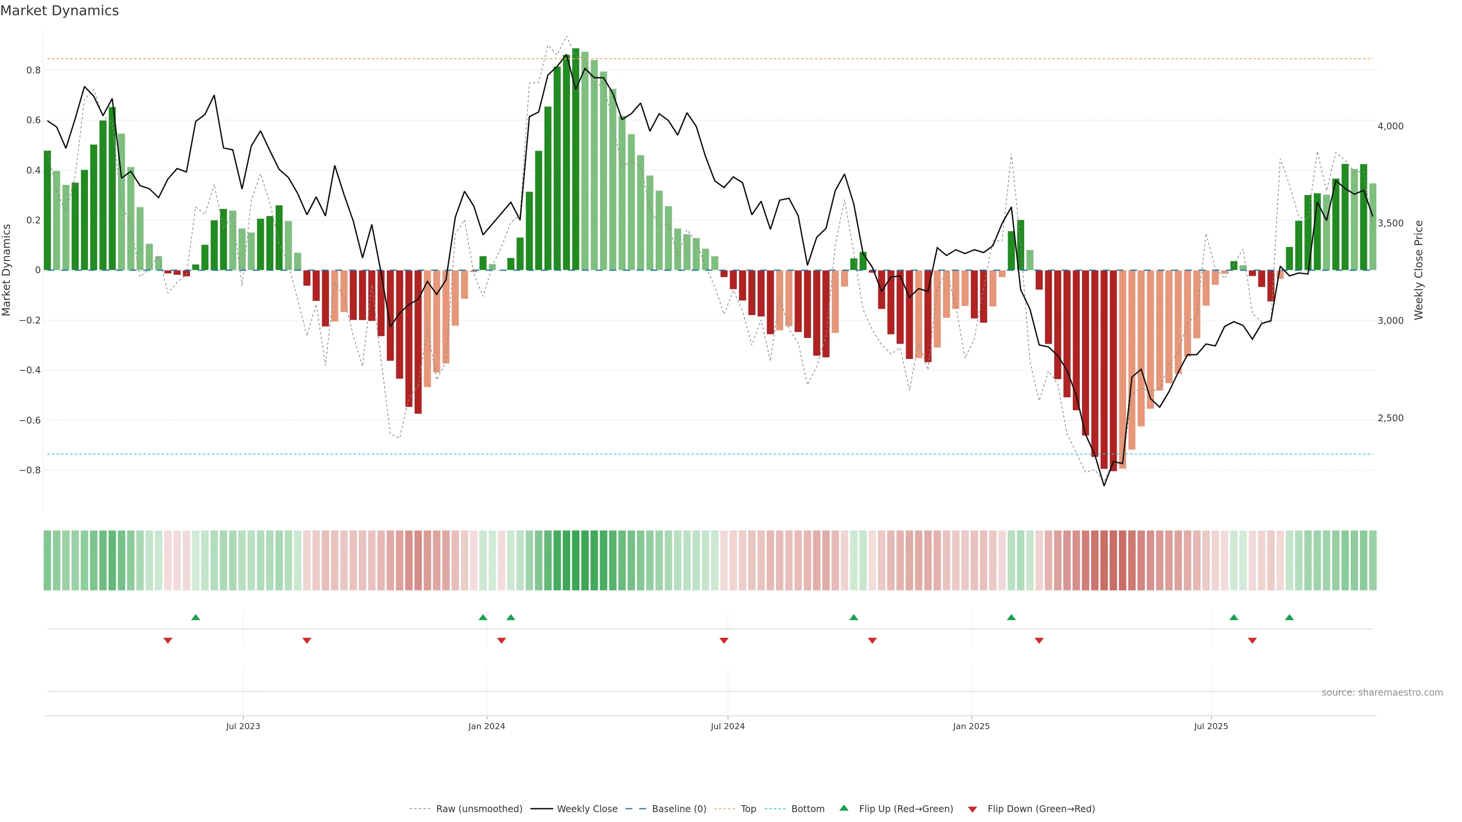Click the Weekly Close Price axis title
1462x822 pixels.
coord(1419,270)
